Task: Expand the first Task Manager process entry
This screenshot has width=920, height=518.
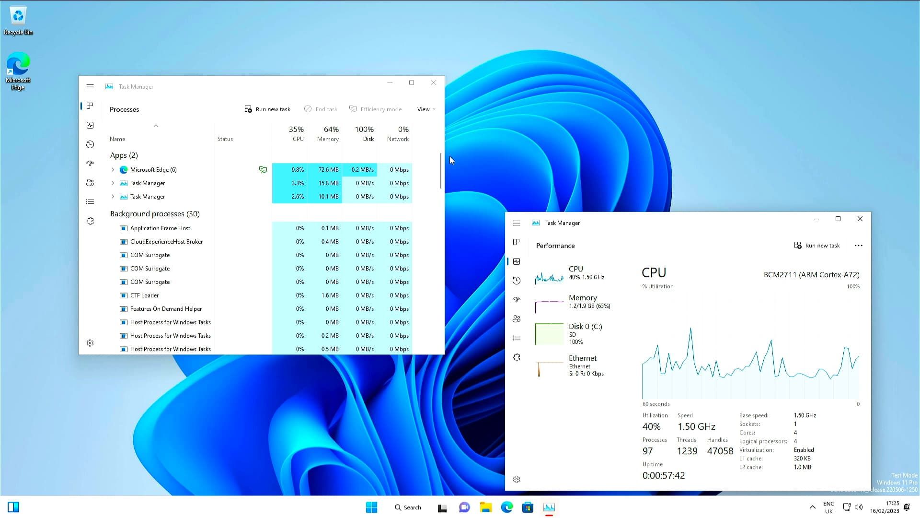Action: (113, 183)
